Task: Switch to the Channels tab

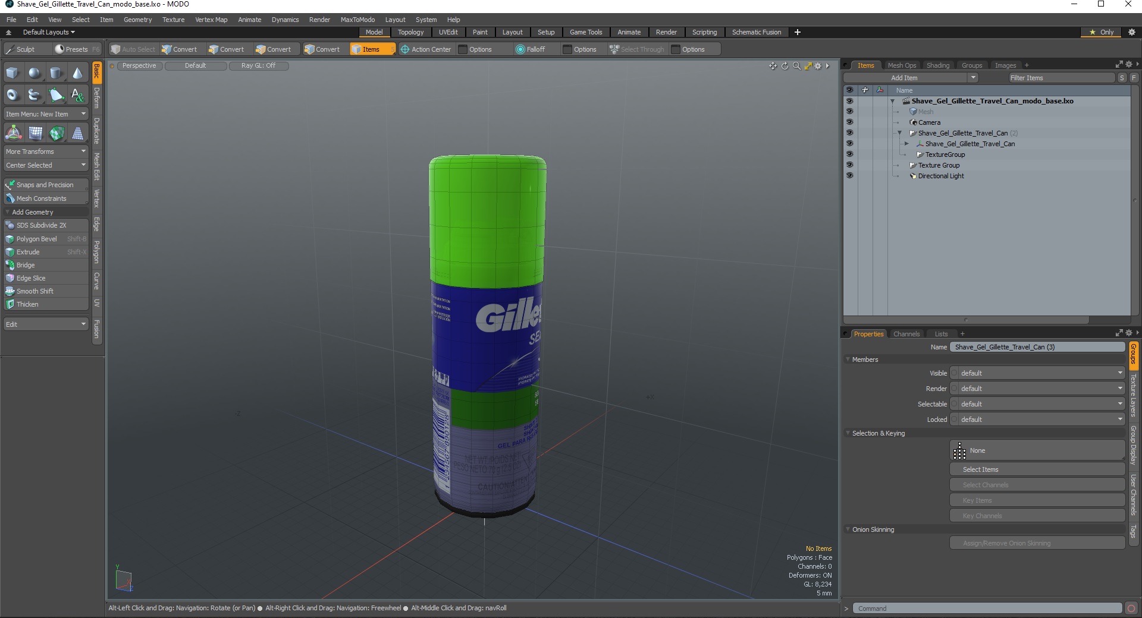Action: [906, 334]
